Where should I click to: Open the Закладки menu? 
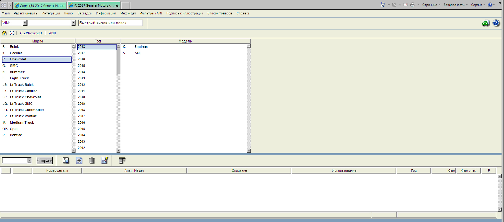(x=84, y=13)
